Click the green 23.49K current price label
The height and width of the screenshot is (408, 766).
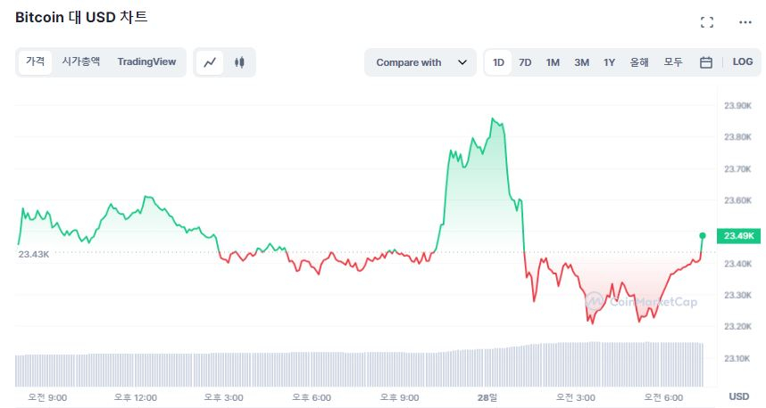(x=739, y=236)
